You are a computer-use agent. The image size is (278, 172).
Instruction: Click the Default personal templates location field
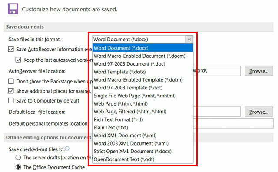pyautogui.click(x=233, y=123)
